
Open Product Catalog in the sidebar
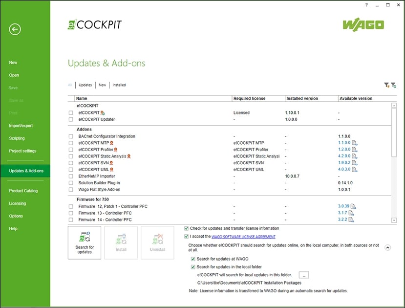[x=23, y=191]
